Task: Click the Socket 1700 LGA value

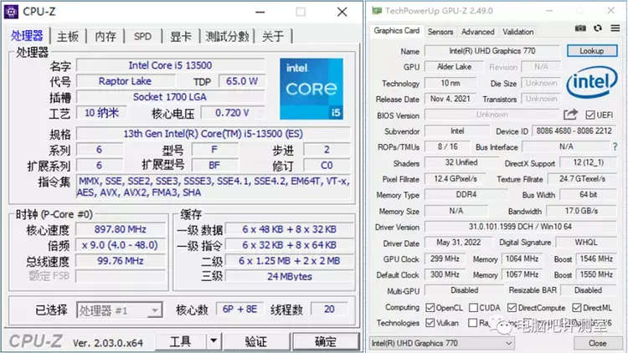Action: pyautogui.click(x=170, y=97)
